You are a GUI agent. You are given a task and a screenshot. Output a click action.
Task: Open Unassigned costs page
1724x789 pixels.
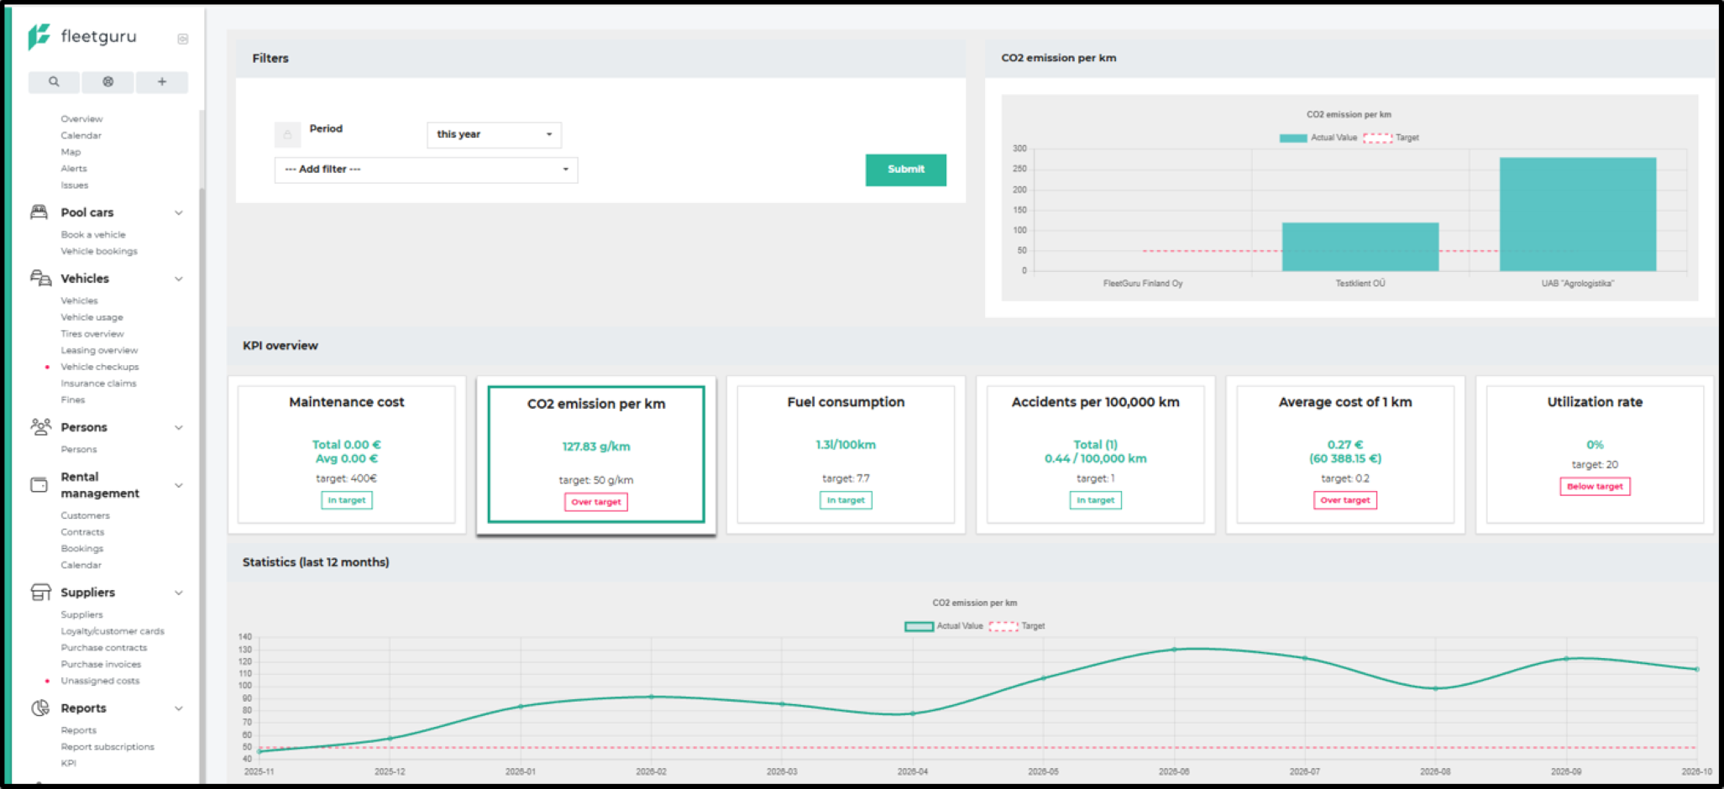100,681
